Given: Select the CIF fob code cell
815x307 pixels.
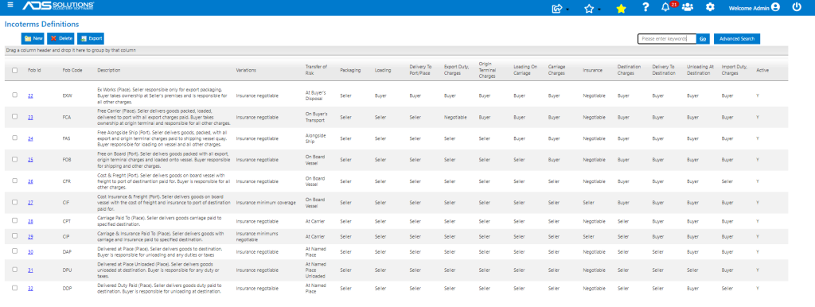Looking at the screenshot, I should [66, 203].
